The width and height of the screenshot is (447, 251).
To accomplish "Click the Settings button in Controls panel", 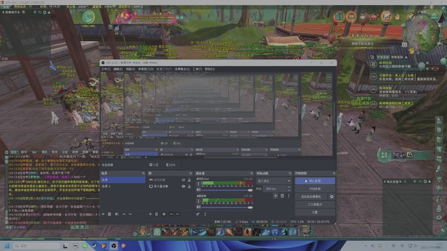I will click(315, 213).
